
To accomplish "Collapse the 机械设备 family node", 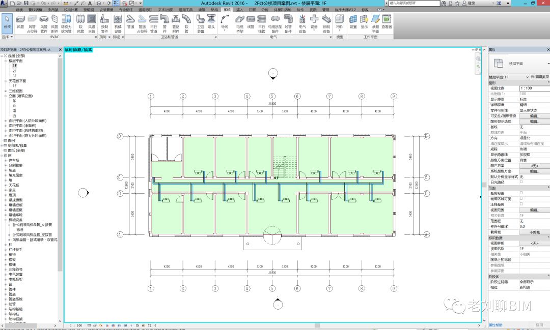I will 6,220.
